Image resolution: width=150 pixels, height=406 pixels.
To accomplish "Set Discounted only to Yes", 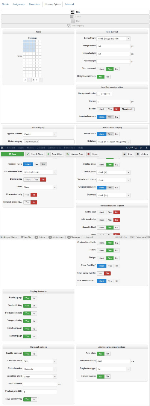I will point(27,195).
